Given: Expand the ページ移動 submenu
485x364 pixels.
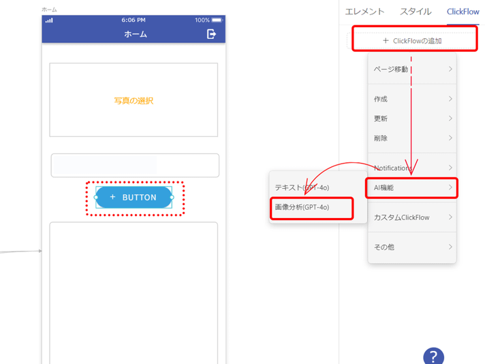Looking at the screenshot, I should (x=411, y=69).
